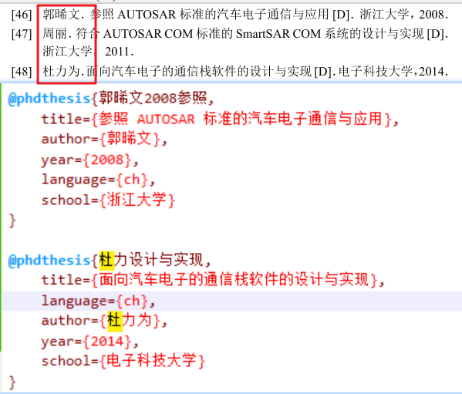The width and height of the screenshot is (462, 394).
Task: Click reference number [46]
Action: (22, 15)
